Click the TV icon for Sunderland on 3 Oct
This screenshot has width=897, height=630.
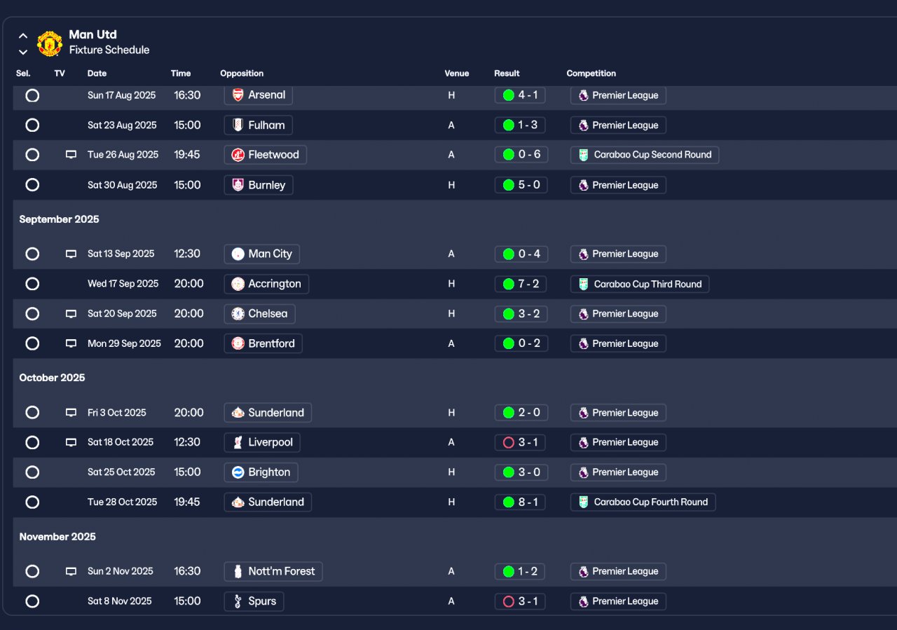[71, 413]
